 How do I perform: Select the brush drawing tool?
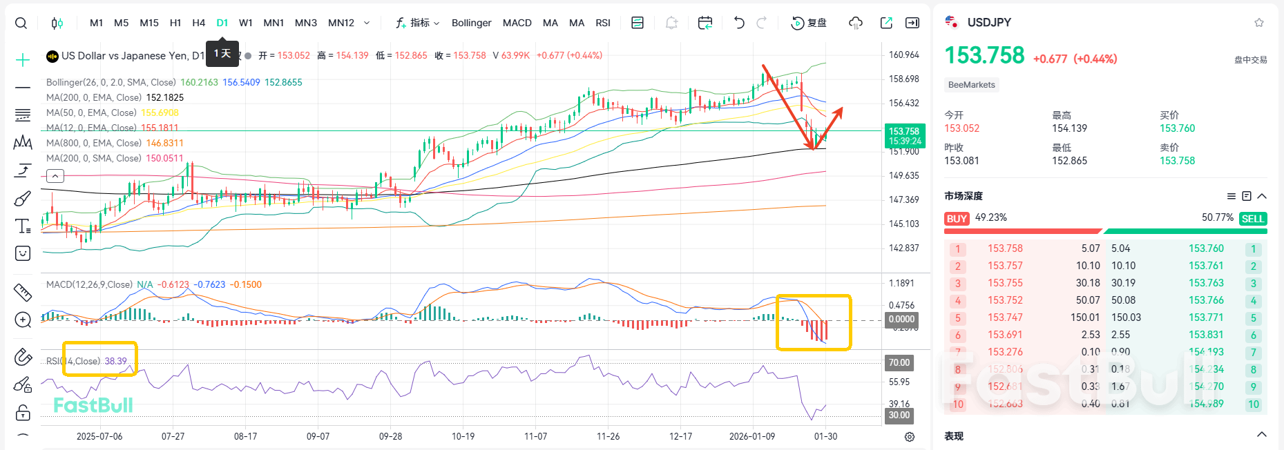tap(23, 199)
